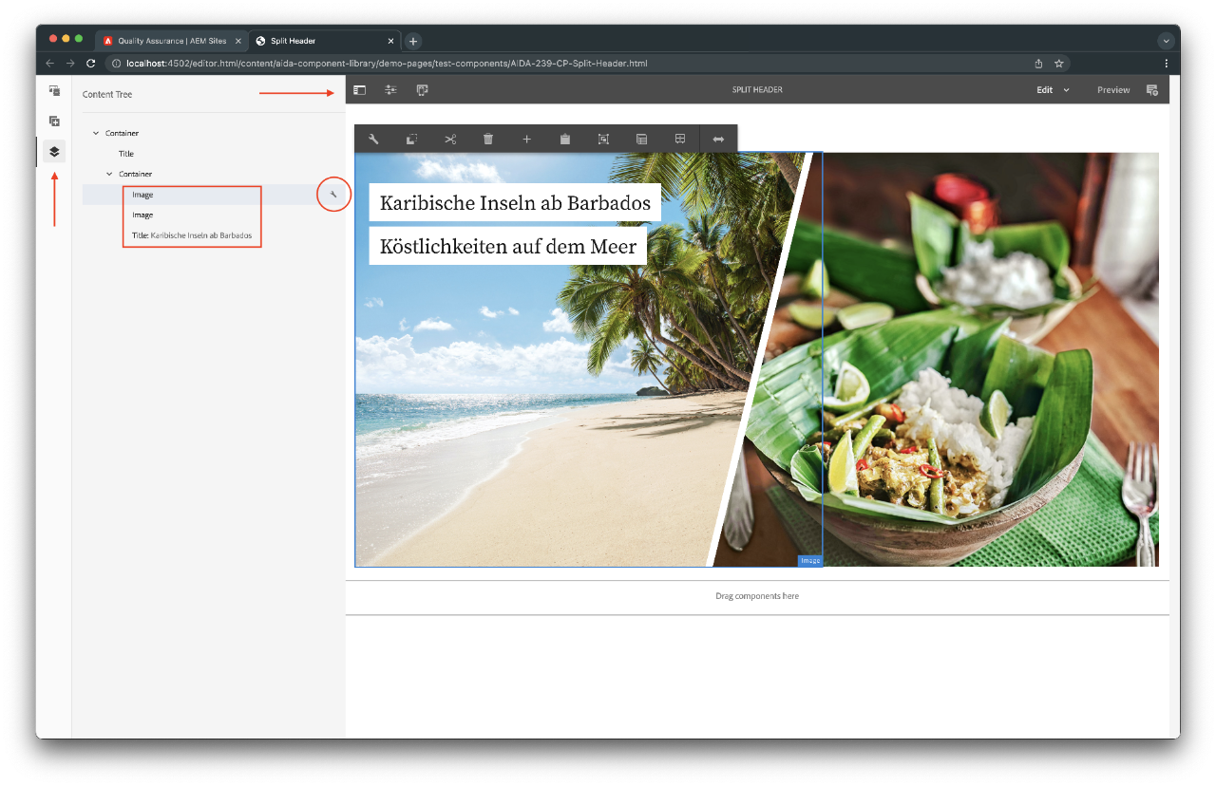Collapse the top-level Container tree node
Image resolution: width=1216 pixels, height=786 pixels.
96,133
